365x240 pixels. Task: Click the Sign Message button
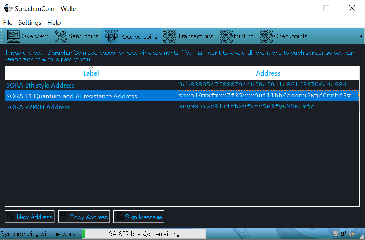(139, 217)
